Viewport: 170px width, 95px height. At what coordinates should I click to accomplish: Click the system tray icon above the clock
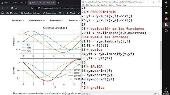click(x=166, y=89)
